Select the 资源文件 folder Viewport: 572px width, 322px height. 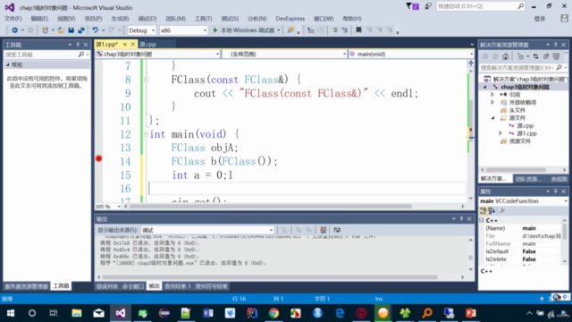(x=520, y=141)
